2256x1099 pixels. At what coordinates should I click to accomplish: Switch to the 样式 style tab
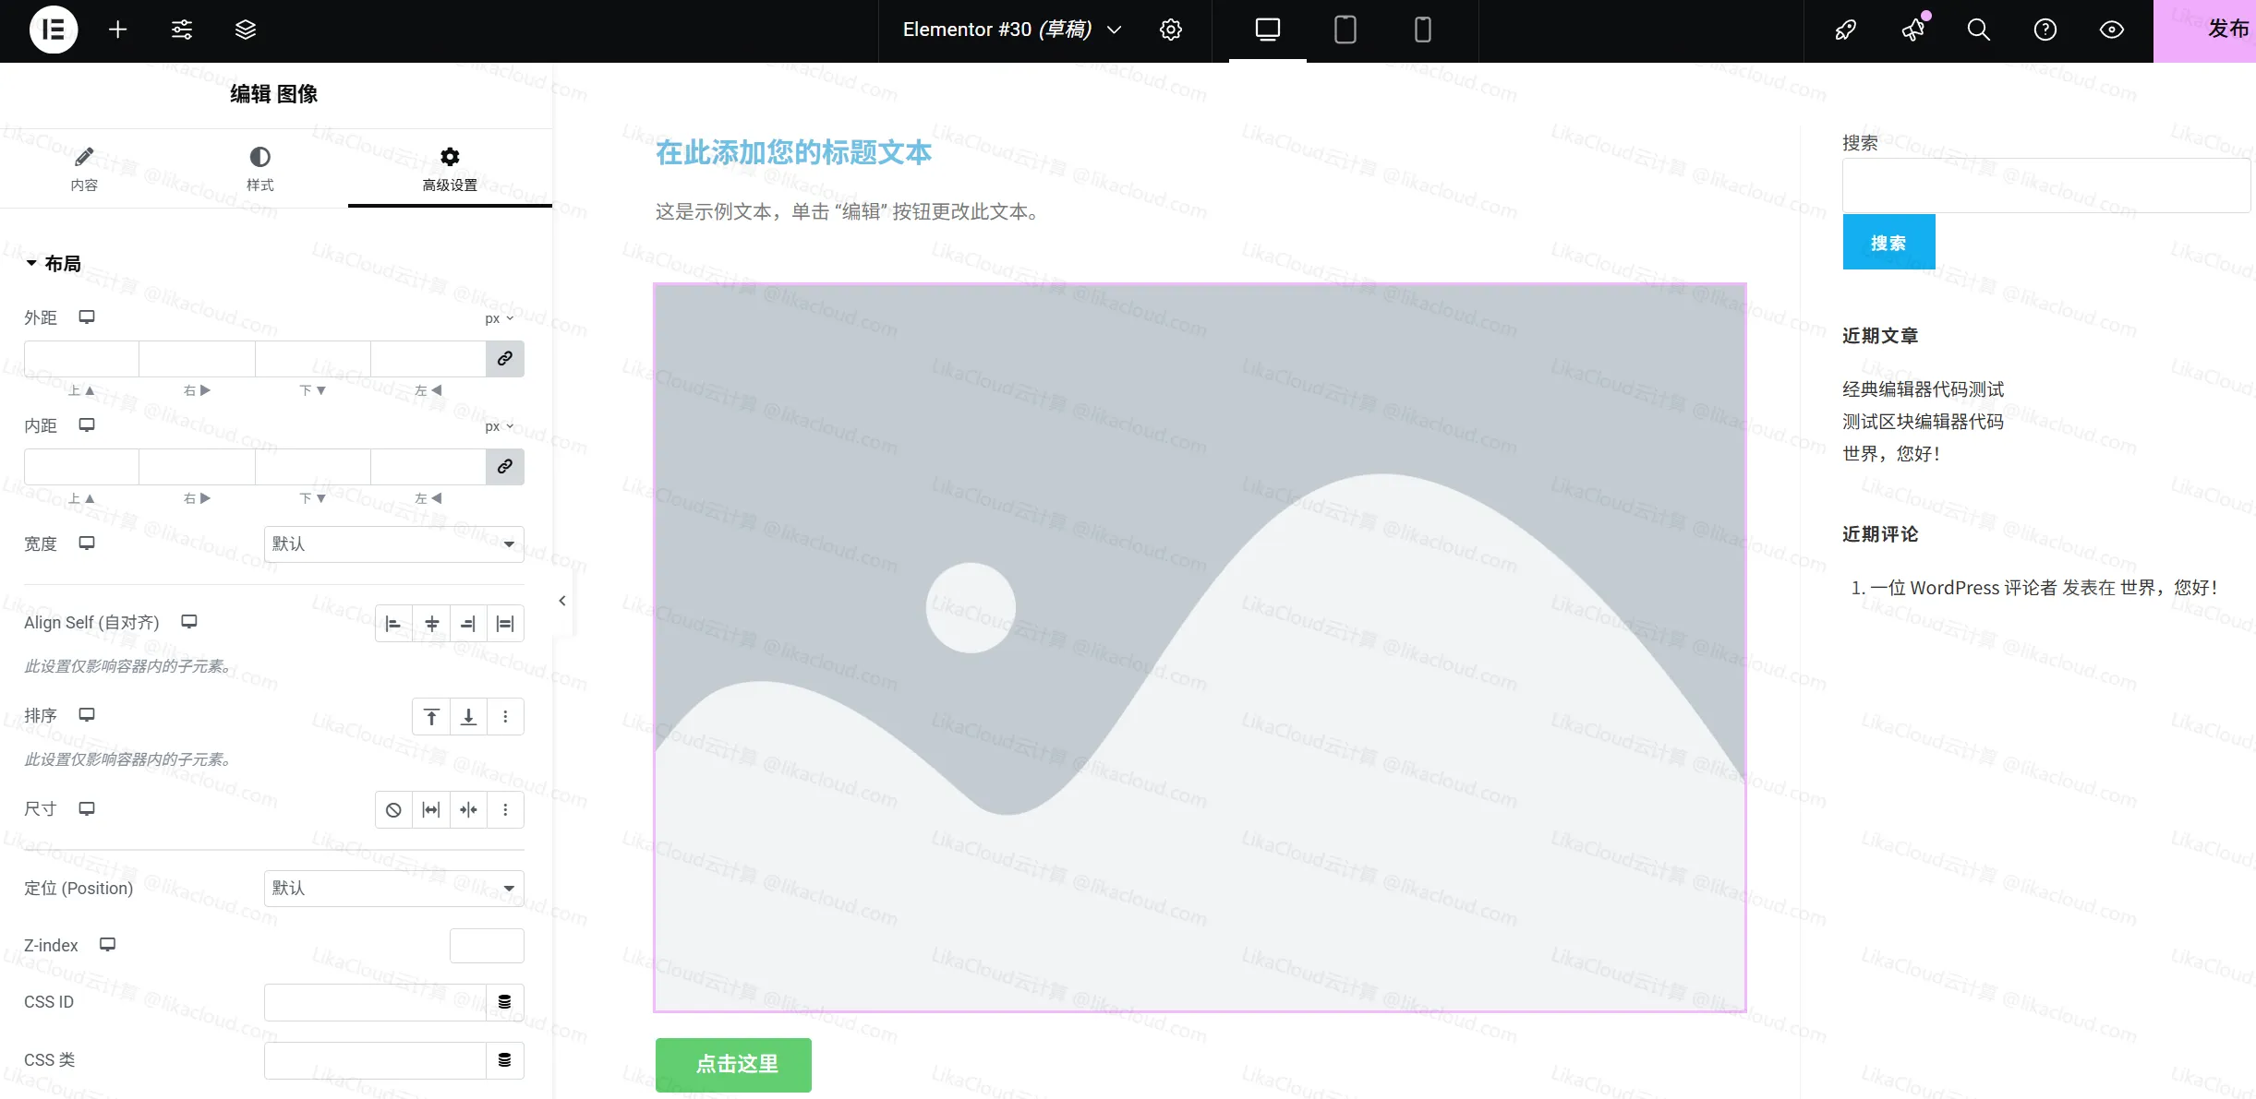tap(259, 169)
